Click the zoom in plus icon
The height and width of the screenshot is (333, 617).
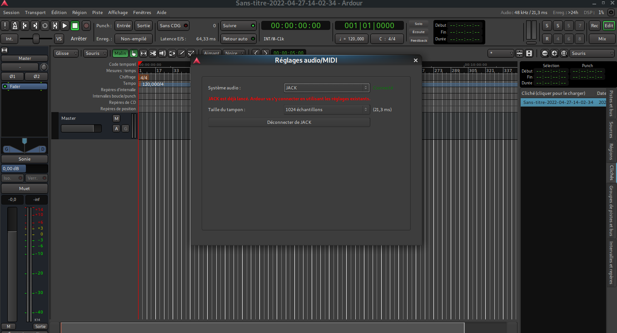[x=554, y=54]
